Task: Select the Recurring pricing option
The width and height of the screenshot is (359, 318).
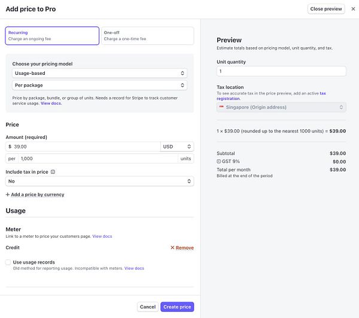Action: click(52, 35)
